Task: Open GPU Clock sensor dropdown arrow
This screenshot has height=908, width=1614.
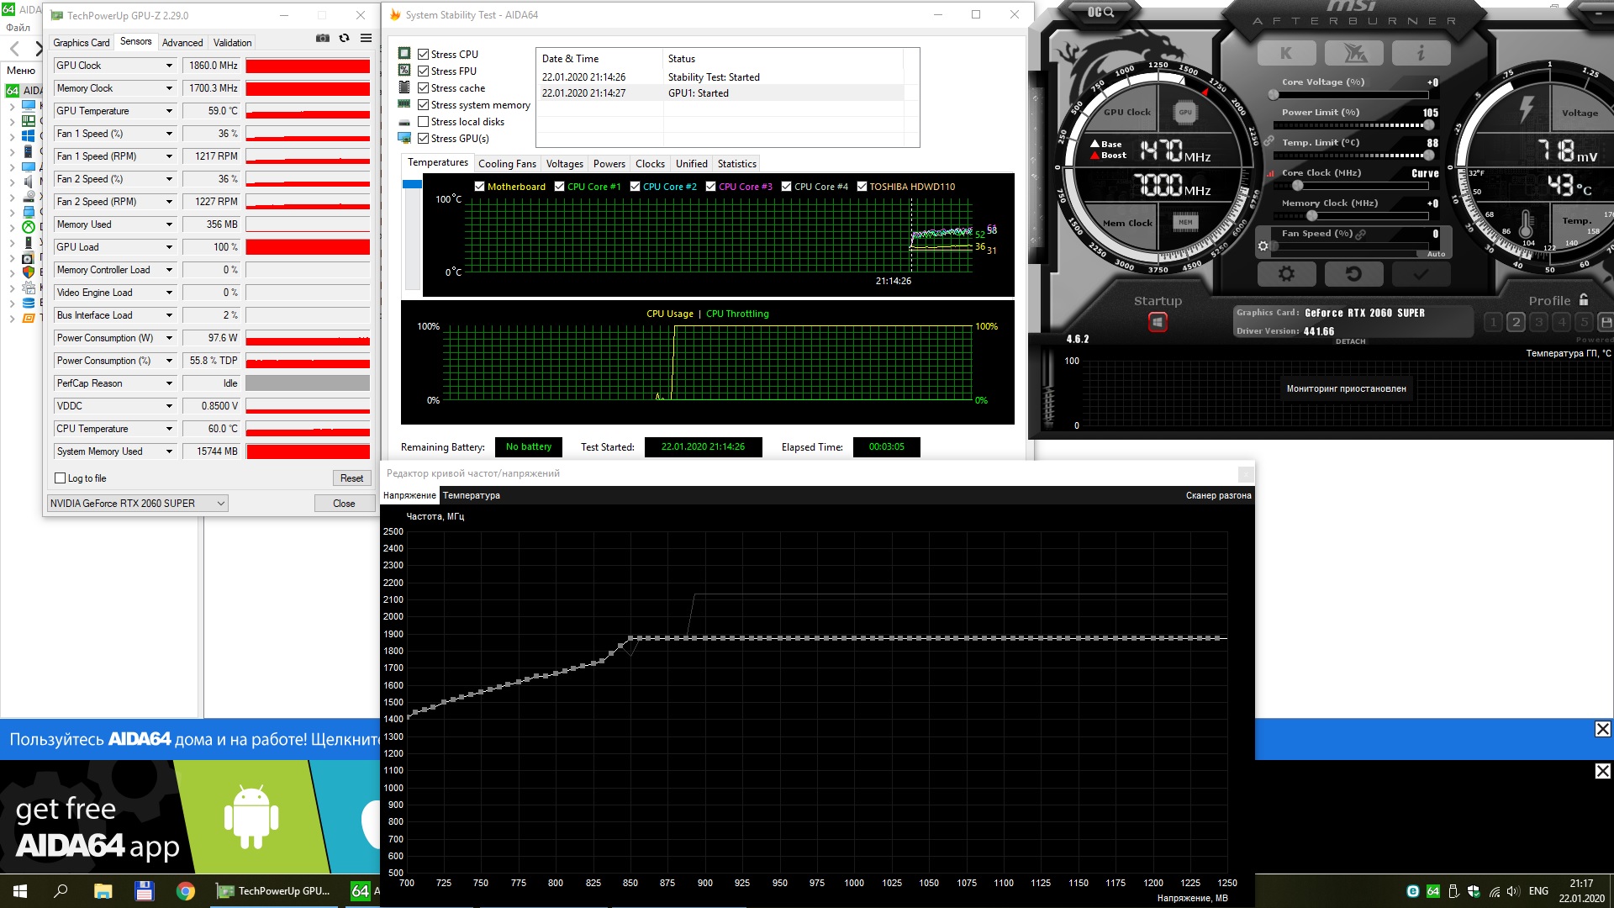Action: (169, 66)
